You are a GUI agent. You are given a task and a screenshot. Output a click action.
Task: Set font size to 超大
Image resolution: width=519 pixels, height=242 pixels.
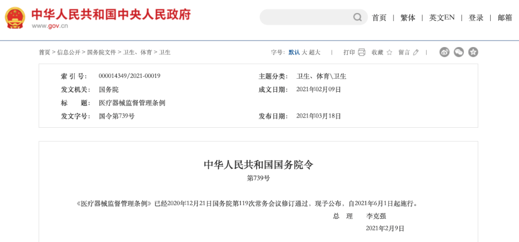pos(314,52)
